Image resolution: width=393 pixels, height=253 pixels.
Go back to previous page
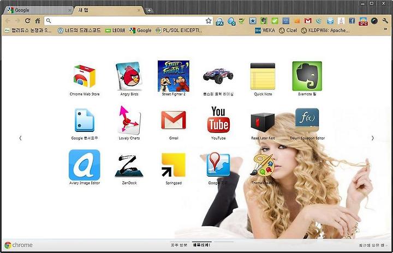8,21
